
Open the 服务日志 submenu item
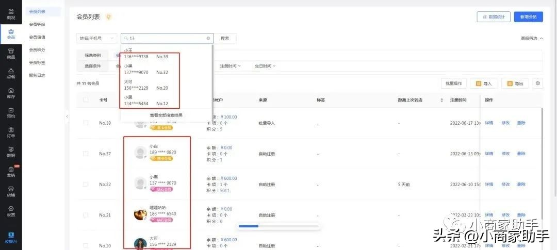pos(37,75)
